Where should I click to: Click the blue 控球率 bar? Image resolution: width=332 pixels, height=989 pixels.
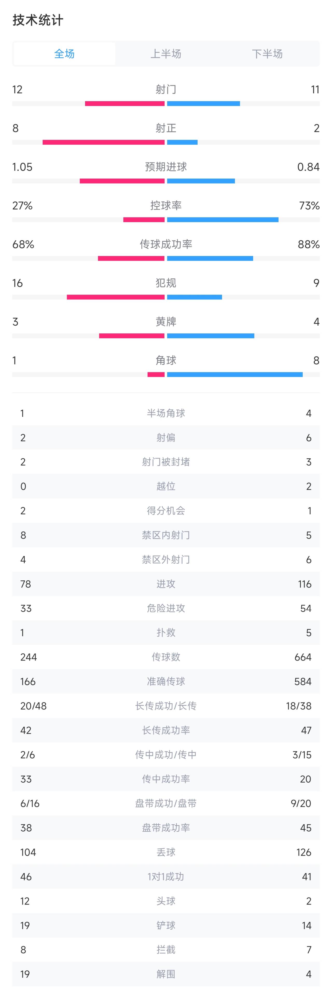click(223, 220)
